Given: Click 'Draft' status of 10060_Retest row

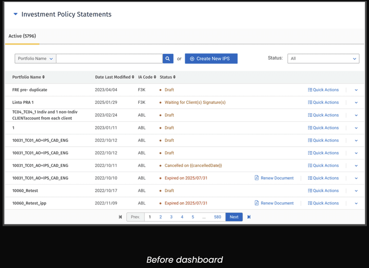Looking at the screenshot, I should (x=169, y=190).
